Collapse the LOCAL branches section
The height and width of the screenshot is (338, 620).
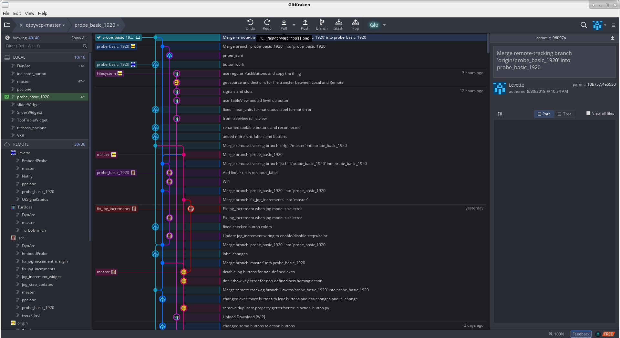(45, 57)
